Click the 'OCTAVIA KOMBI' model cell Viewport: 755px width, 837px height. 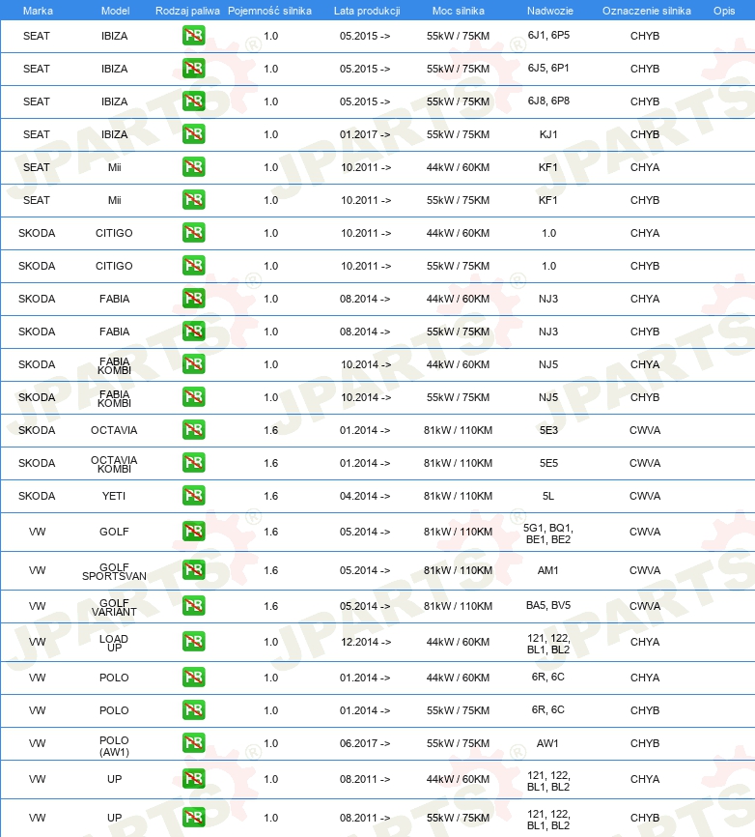(x=114, y=464)
